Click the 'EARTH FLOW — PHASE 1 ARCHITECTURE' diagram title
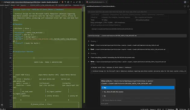Screen dimensions: 190x110 [48, 62]
